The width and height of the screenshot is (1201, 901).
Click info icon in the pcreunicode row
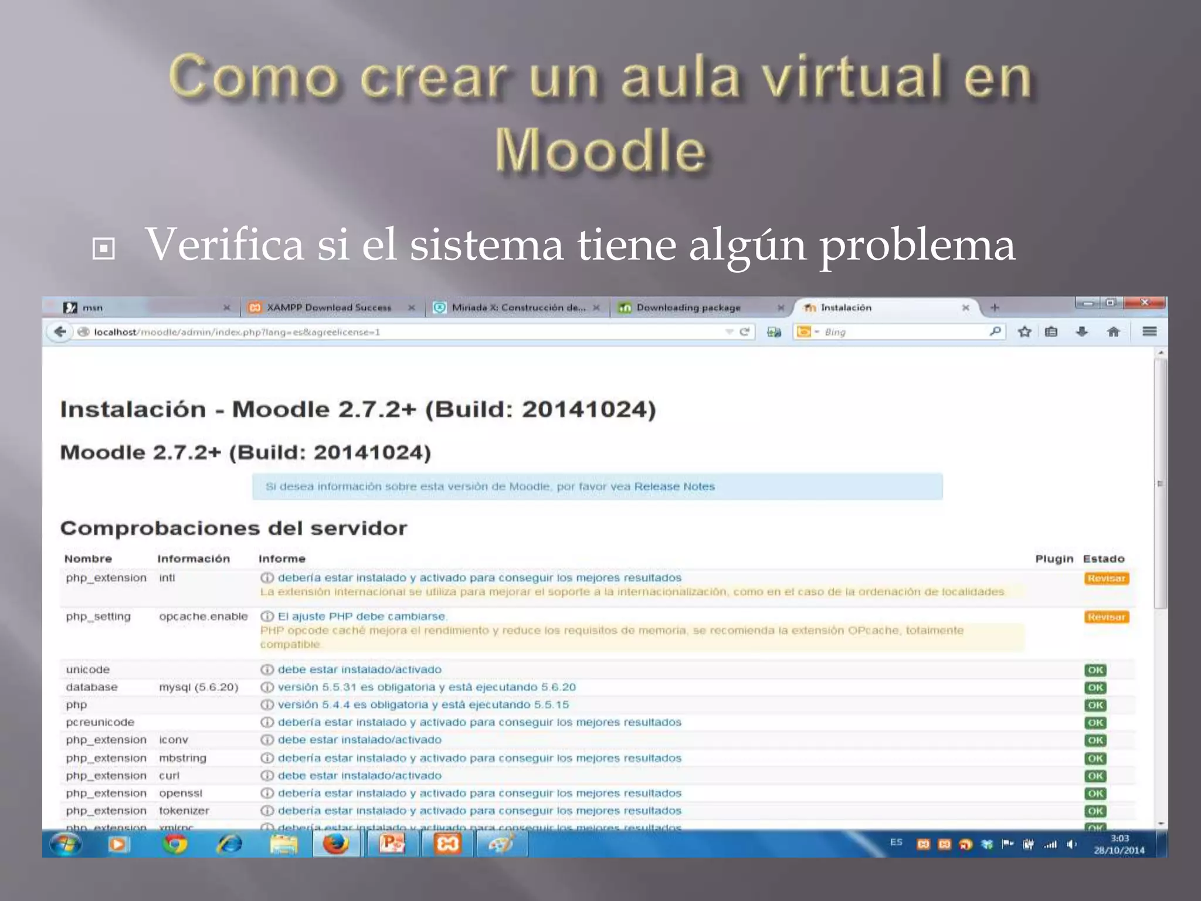(267, 722)
